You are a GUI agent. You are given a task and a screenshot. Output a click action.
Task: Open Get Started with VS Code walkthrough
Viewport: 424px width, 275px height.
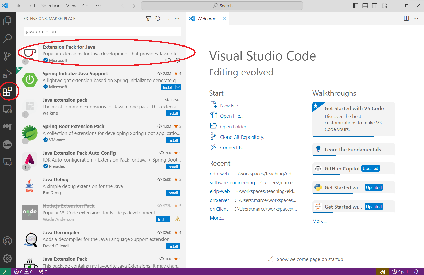(353, 119)
